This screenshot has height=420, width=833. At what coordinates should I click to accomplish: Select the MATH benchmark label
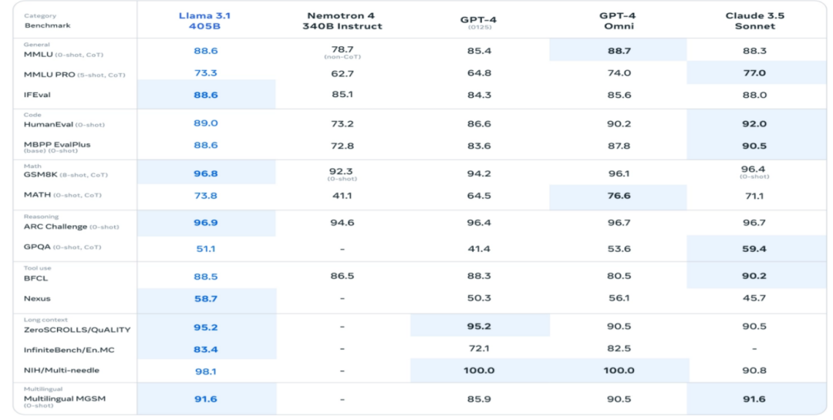pos(62,195)
